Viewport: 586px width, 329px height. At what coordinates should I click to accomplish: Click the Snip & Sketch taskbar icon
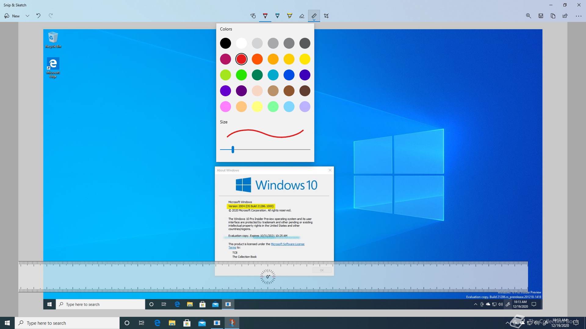tap(232, 323)
